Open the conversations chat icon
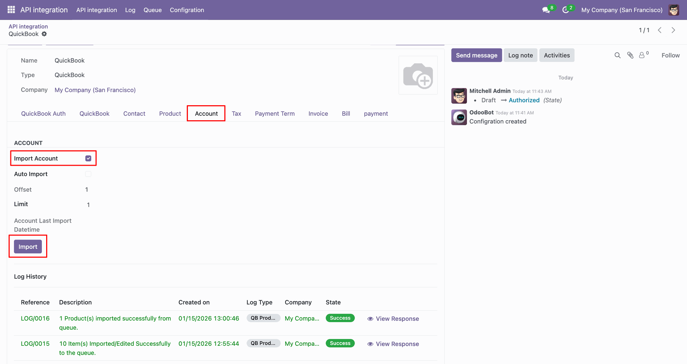687x364 pixels. tap(546, 10)
